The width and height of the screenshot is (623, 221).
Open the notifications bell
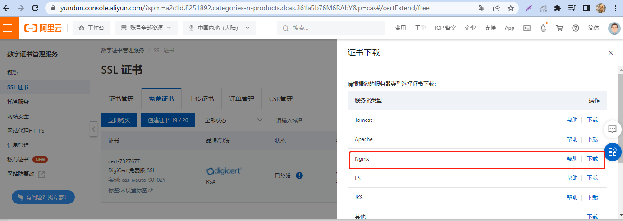543,28
